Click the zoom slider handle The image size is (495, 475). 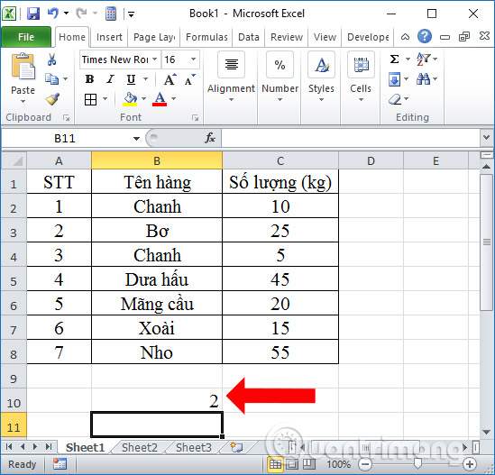coord(417,464)
